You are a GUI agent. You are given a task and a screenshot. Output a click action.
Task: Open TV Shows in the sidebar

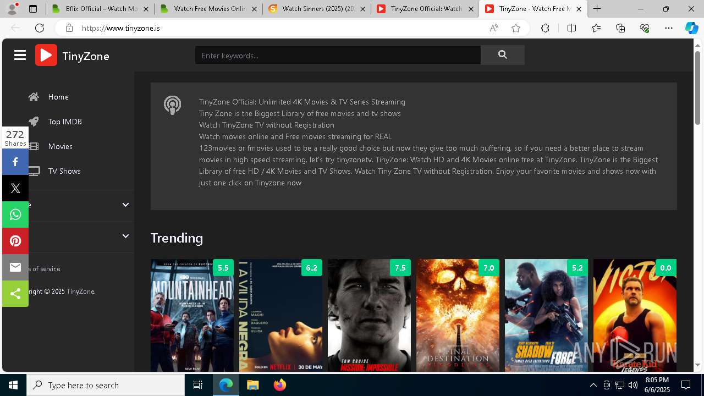coord(64,171)
